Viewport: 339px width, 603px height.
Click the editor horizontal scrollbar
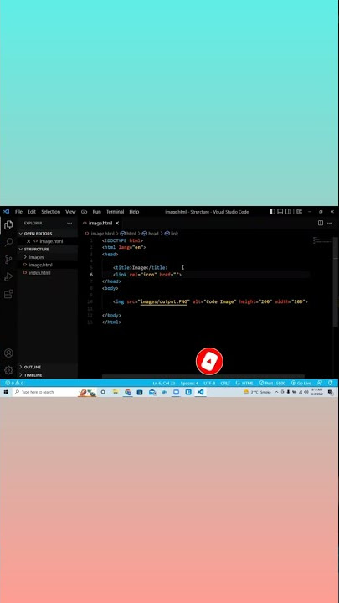click(x=203, y=377)
